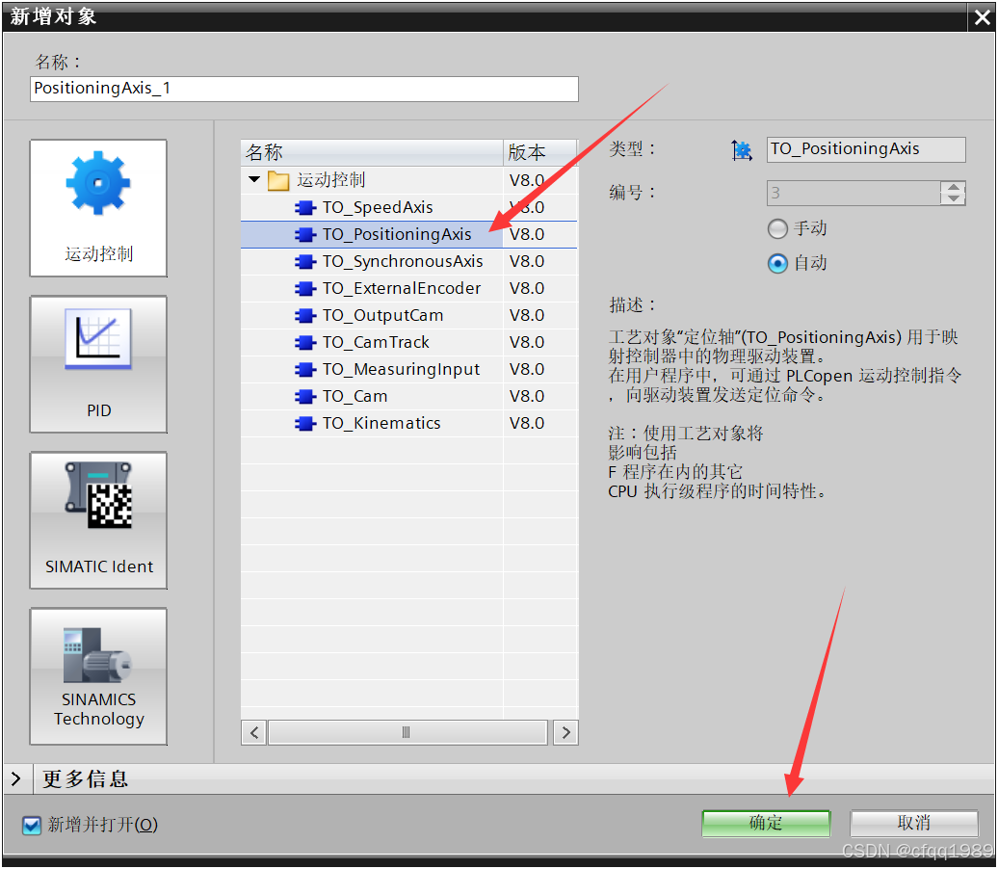Click the list scroll-left arrow

(x=254, y=733)
